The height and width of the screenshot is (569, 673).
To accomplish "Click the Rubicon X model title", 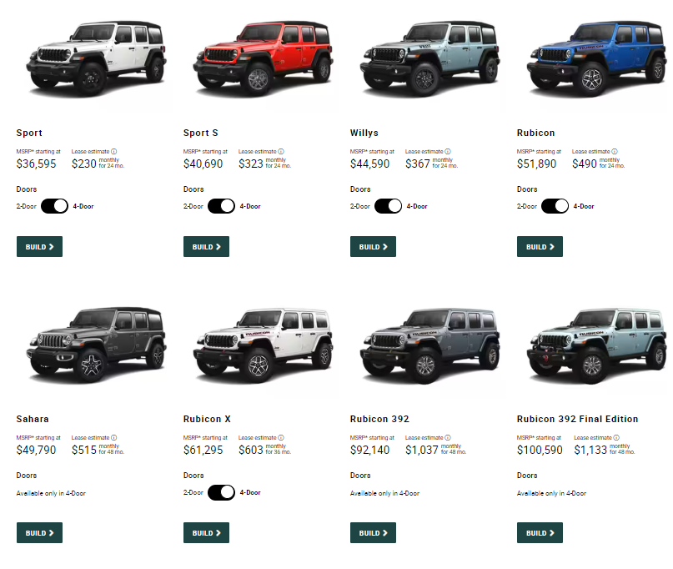I will (x=207, y=419).
